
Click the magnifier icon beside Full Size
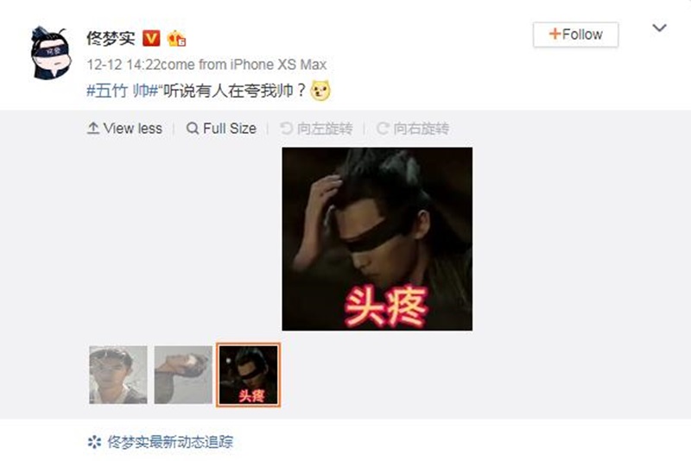click(192, 129)
